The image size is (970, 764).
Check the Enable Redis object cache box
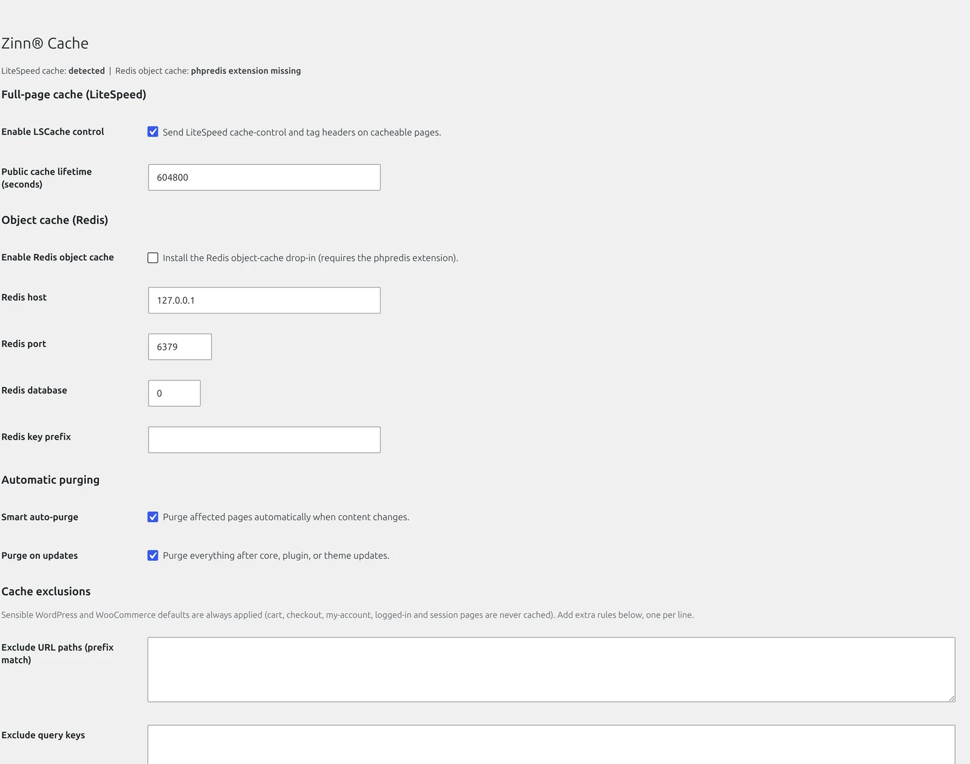[x=153, y=258]
